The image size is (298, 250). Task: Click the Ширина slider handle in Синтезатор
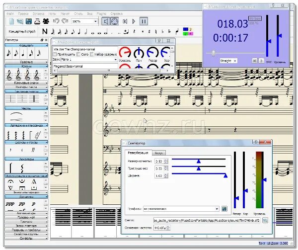(225, 175)
